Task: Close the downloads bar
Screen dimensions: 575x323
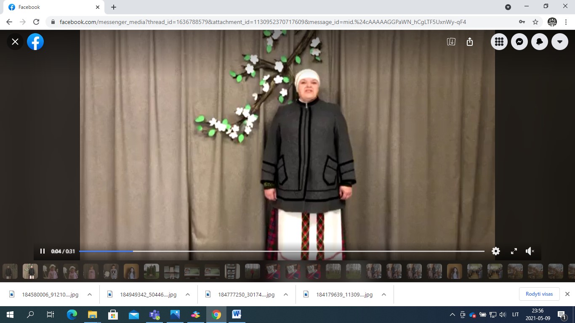Action: point(567,294)
